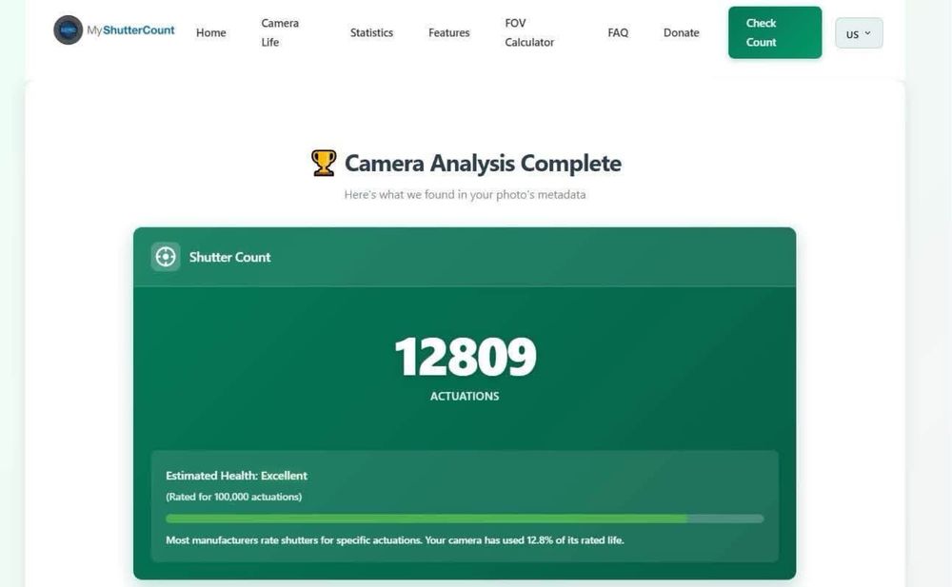Click the MyShutterCount round logo icon
Image resolution: width=952 pixels, height=587 pixels.
coord(68,30)
